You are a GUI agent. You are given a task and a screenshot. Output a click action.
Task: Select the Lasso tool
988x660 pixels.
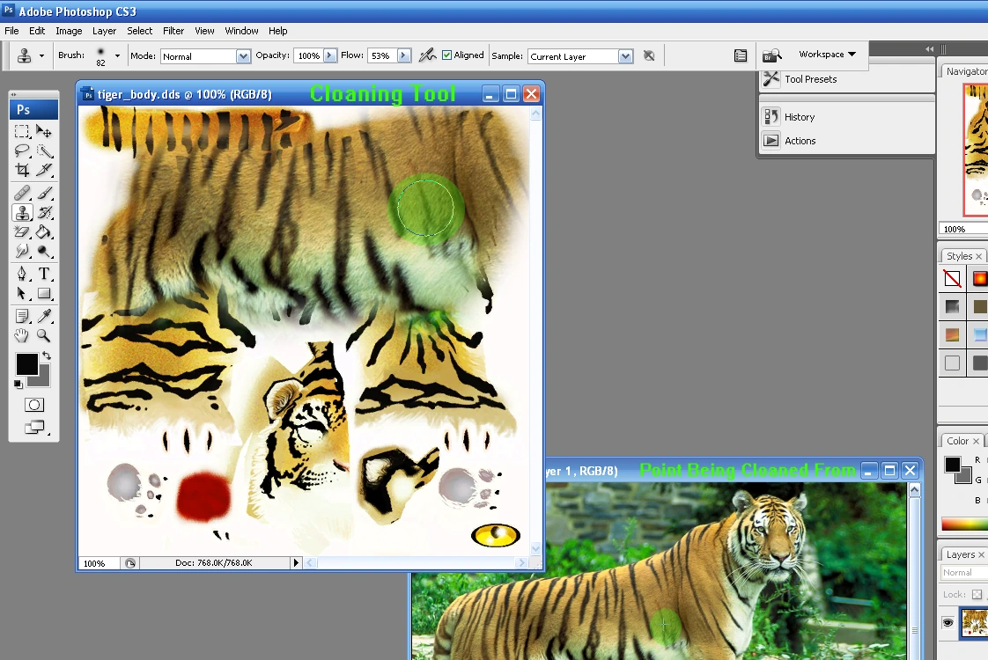click(x=22, y=150)
